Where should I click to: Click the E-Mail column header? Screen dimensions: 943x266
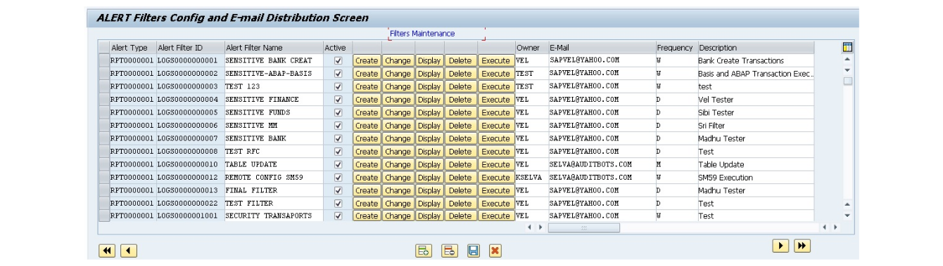tap(602, 48)
